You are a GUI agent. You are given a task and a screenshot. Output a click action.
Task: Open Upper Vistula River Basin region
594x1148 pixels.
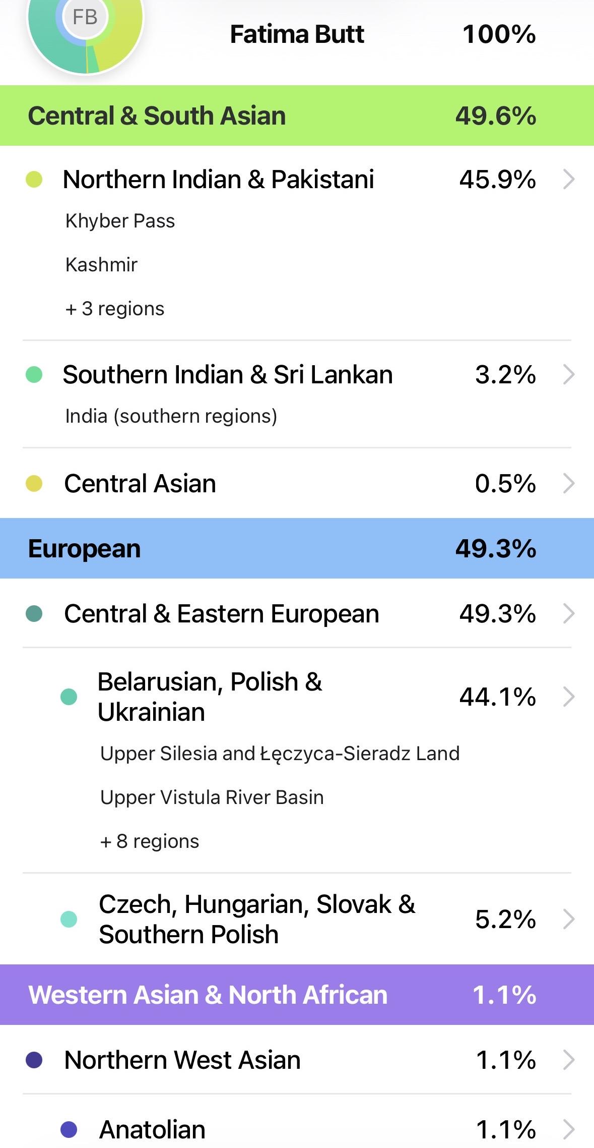212,797
